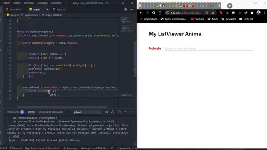Click the editor horizontal scrollbar

[x=62, y=107]
